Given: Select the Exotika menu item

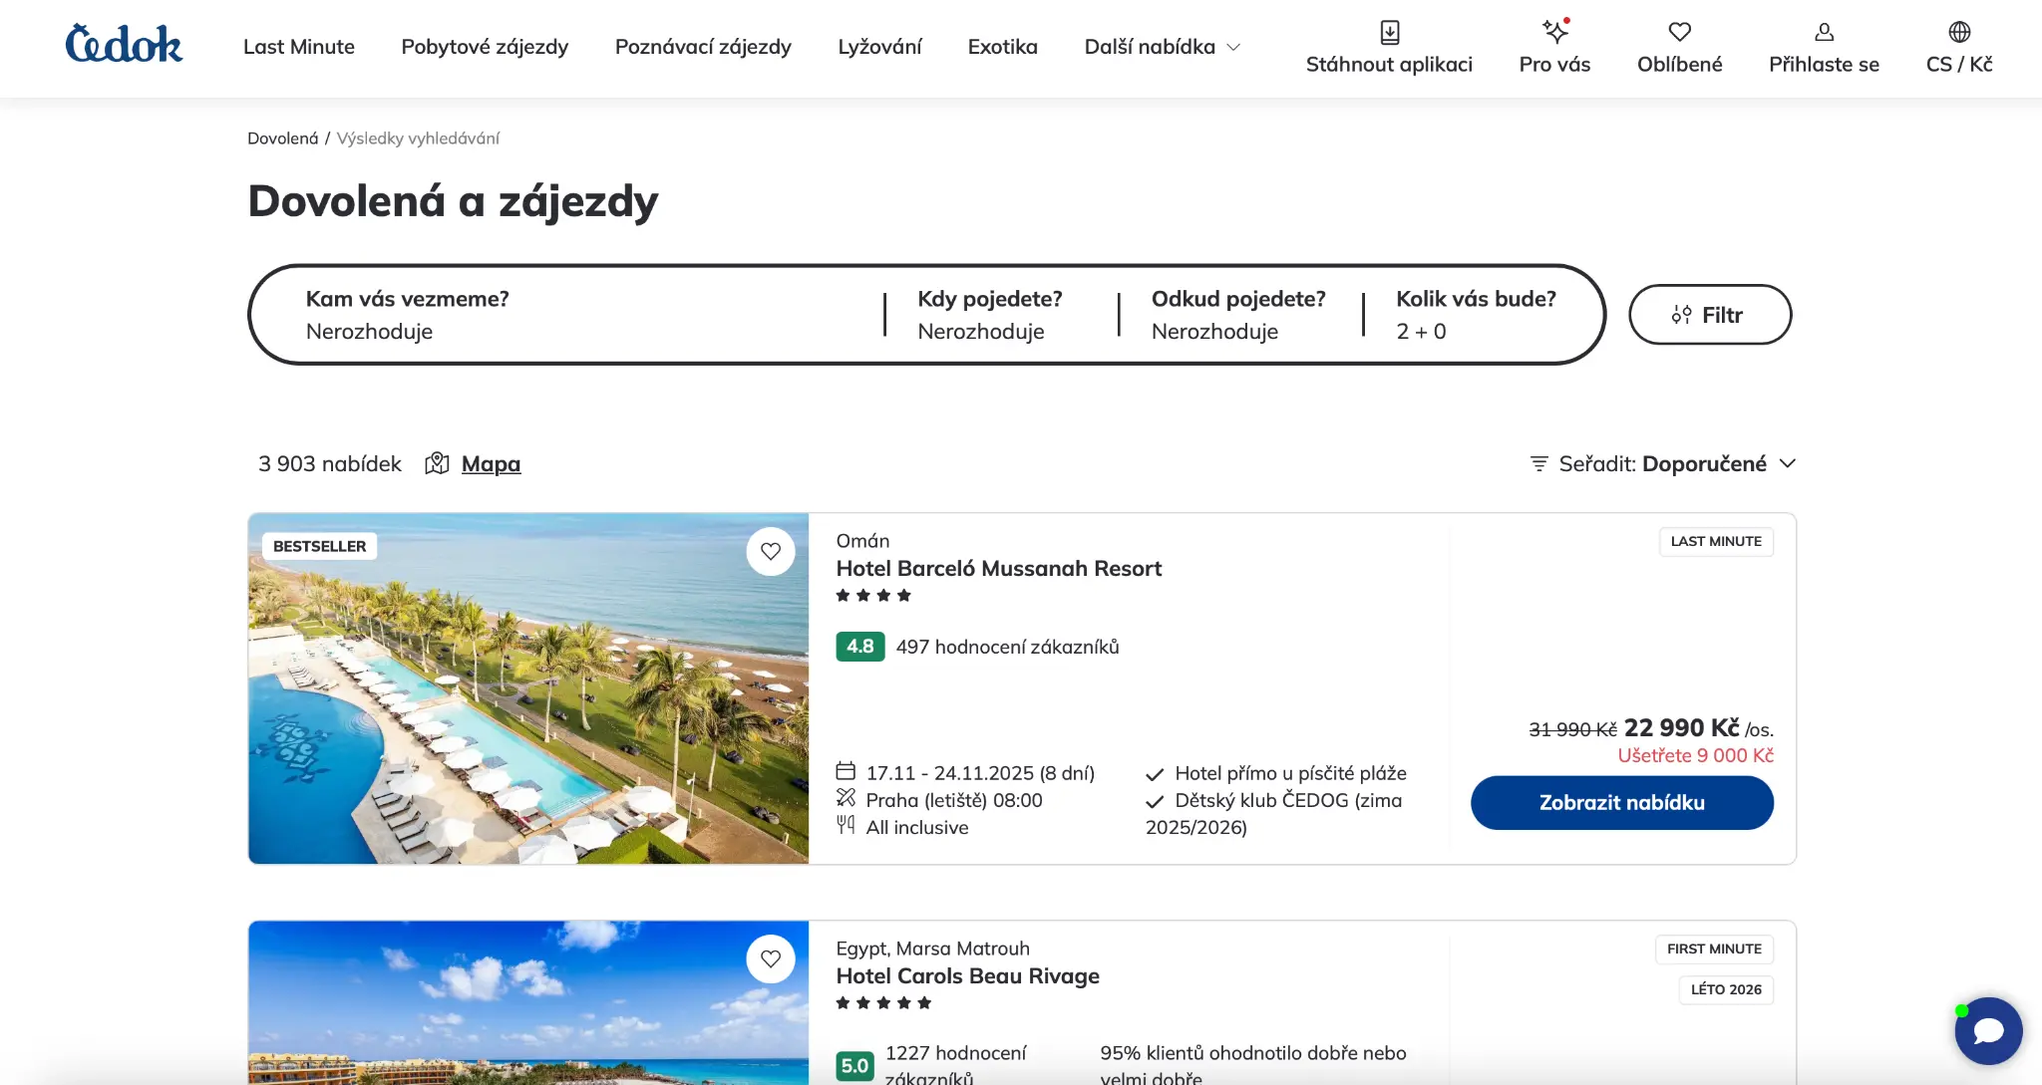Looking at the screenshot, I should coord(1002,46).
